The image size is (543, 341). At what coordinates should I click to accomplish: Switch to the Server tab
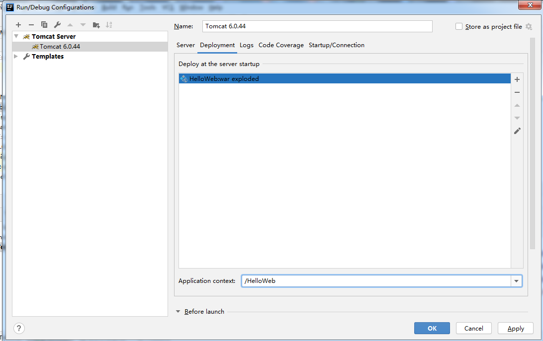pos(185,45)
